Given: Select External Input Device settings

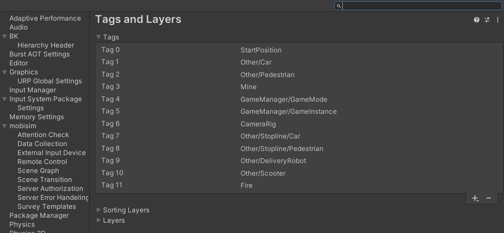Looking at the screenshot, I should click(52, 153).
